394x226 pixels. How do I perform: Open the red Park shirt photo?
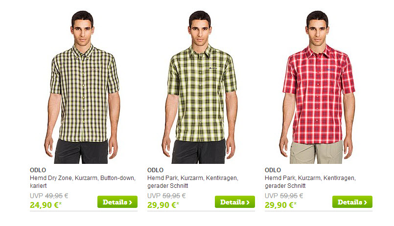[317, 87]
